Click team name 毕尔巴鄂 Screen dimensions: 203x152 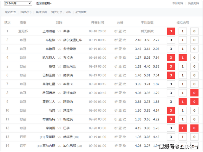[69, 146]
